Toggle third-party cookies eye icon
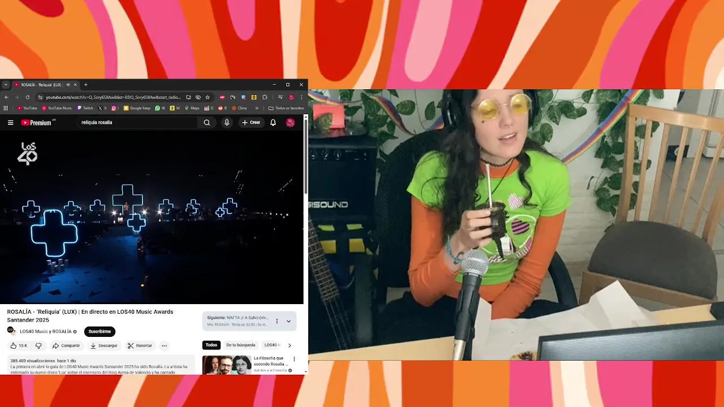 [198, 97]
